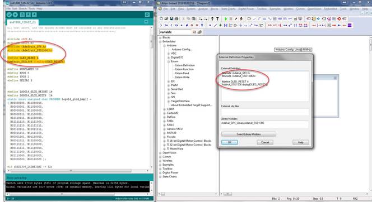Select Extern Definition tree item
The width and height of the screenshot is (372, 202).
pos(185,65)
